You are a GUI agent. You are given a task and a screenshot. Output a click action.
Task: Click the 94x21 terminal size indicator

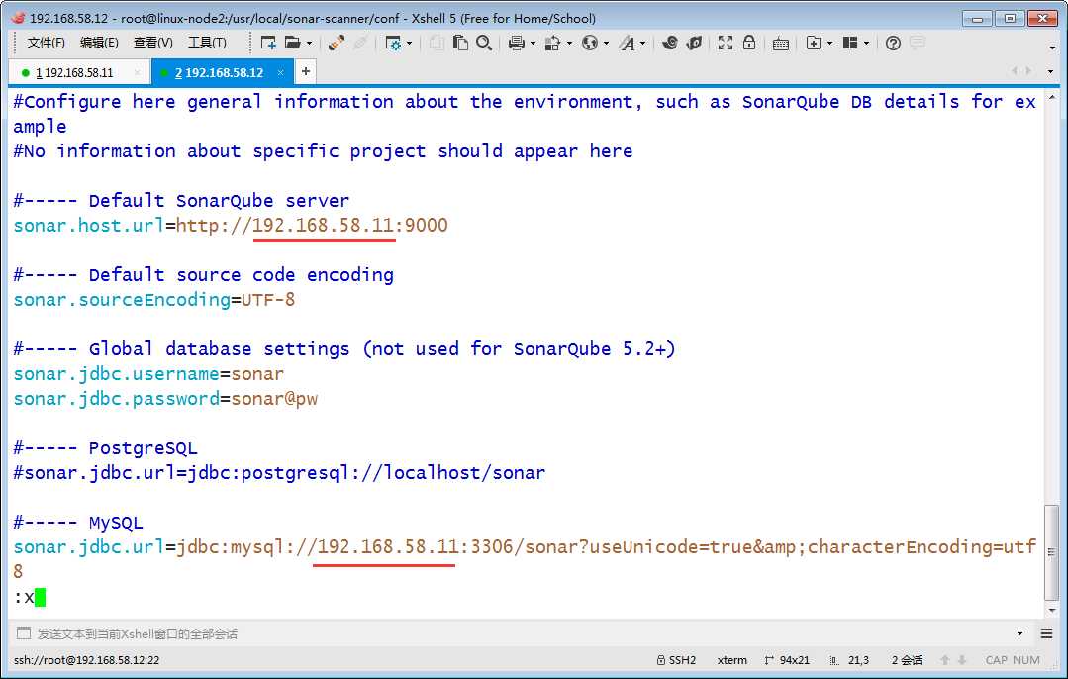(x=787, y=660)
